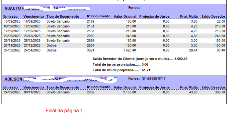The height and width of the screenshot is (115, 229).
Task: Click Vencimento column header in ADILSON table
Action: 34,88
